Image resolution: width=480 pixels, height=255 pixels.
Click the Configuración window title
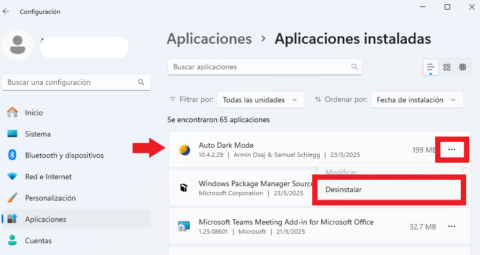pyautogui.click(x=40, y=12)
